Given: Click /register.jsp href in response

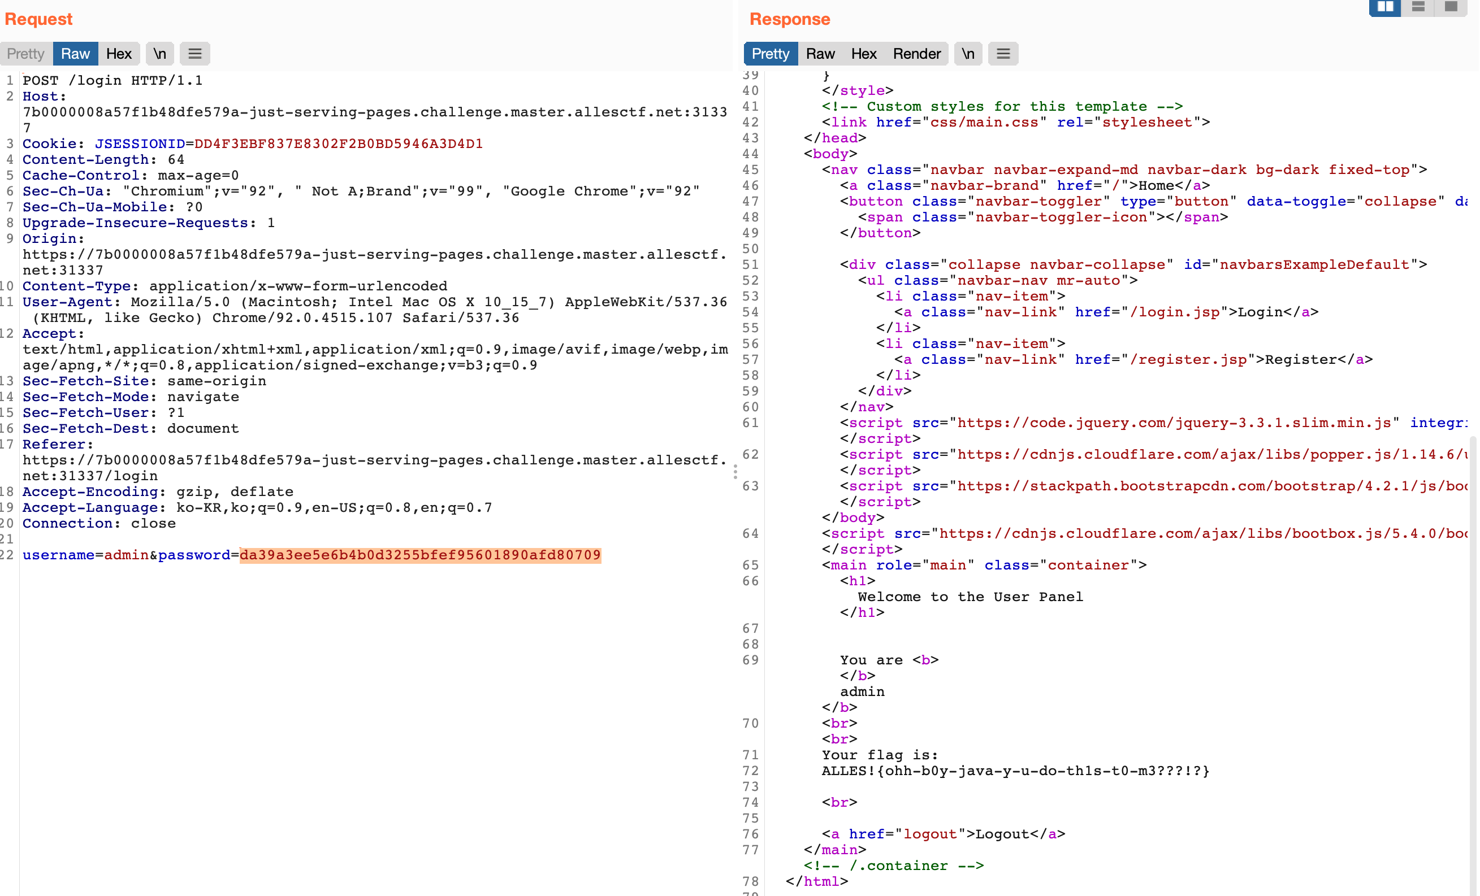Looking at the screenshot, I should 1188,359.
